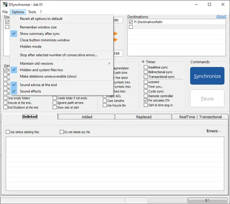Check Ask before deleting files

8,132
